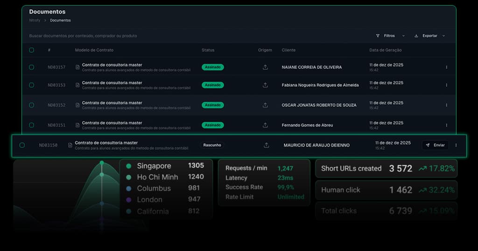This screenshot has width=478, height=251.
Task: Click the Success Rate value 99,9%
Action: 286,187
